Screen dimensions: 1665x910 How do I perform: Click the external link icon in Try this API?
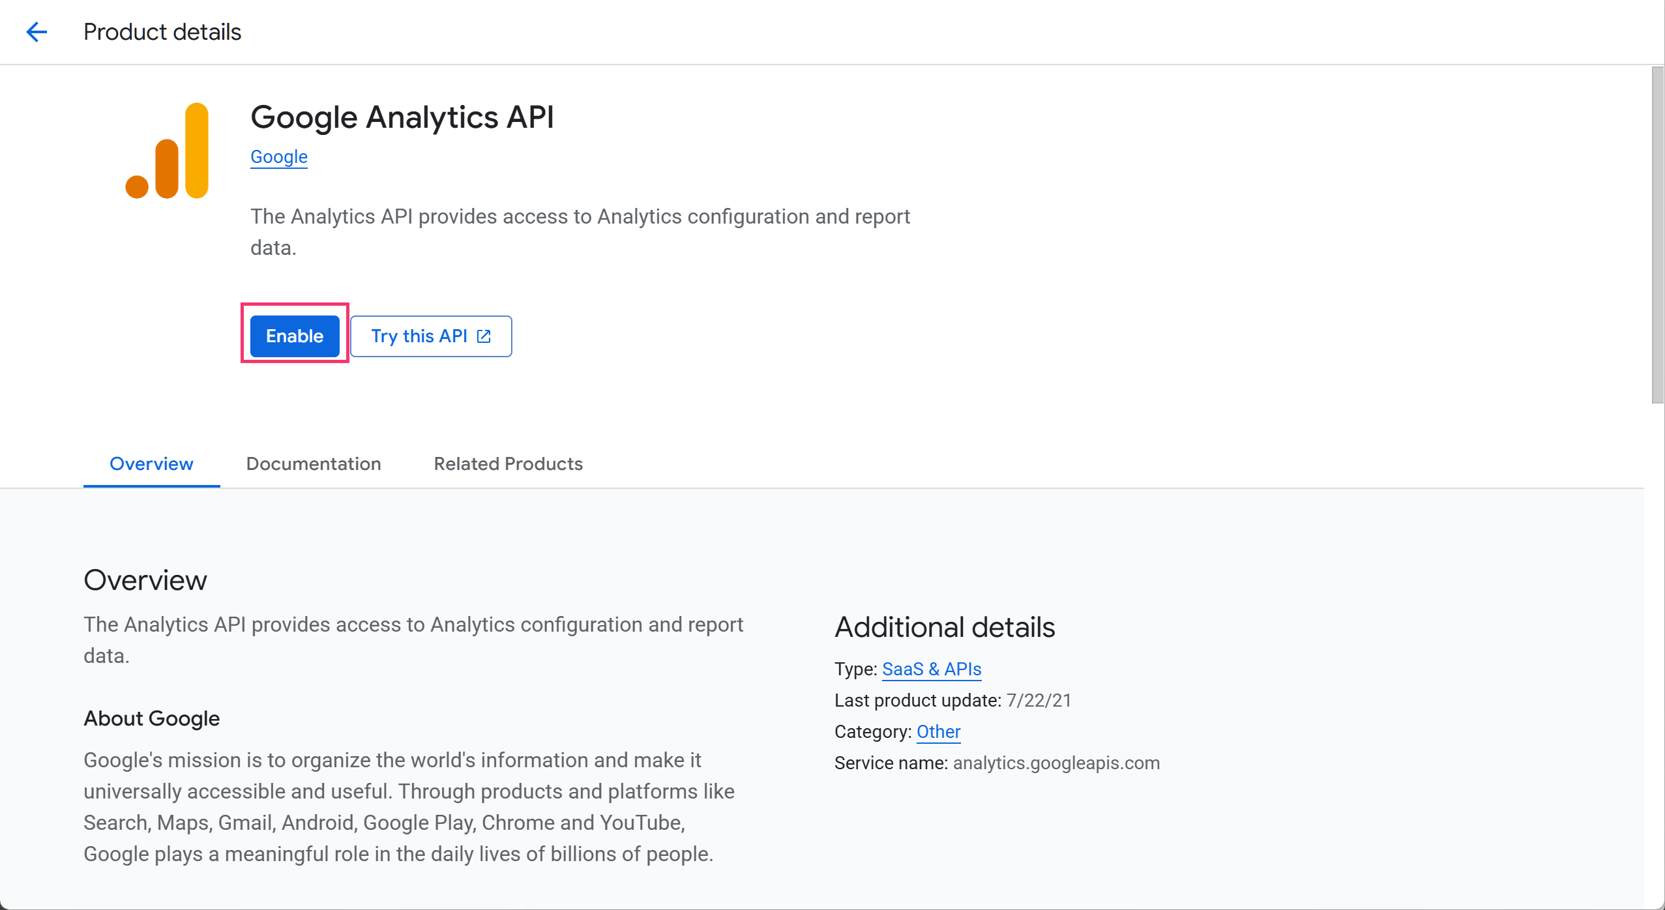(484, 336)
